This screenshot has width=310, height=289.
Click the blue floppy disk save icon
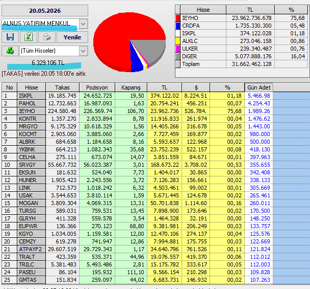(x=10, y=37)
